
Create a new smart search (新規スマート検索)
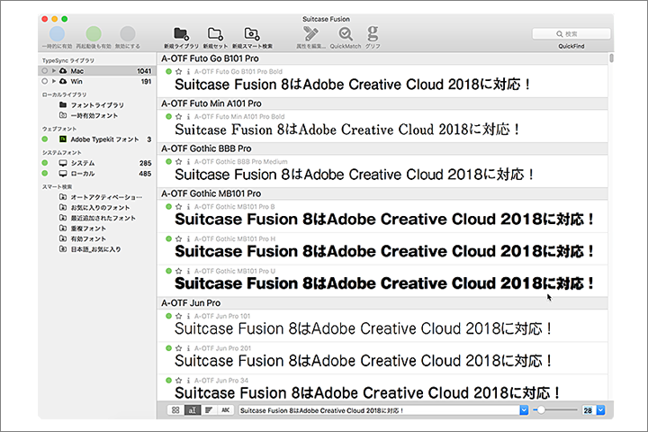252,33
